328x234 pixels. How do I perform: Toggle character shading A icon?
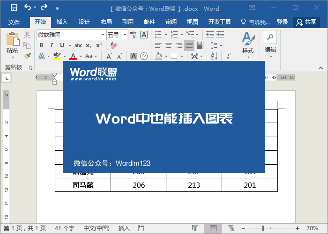coord(134,56)
